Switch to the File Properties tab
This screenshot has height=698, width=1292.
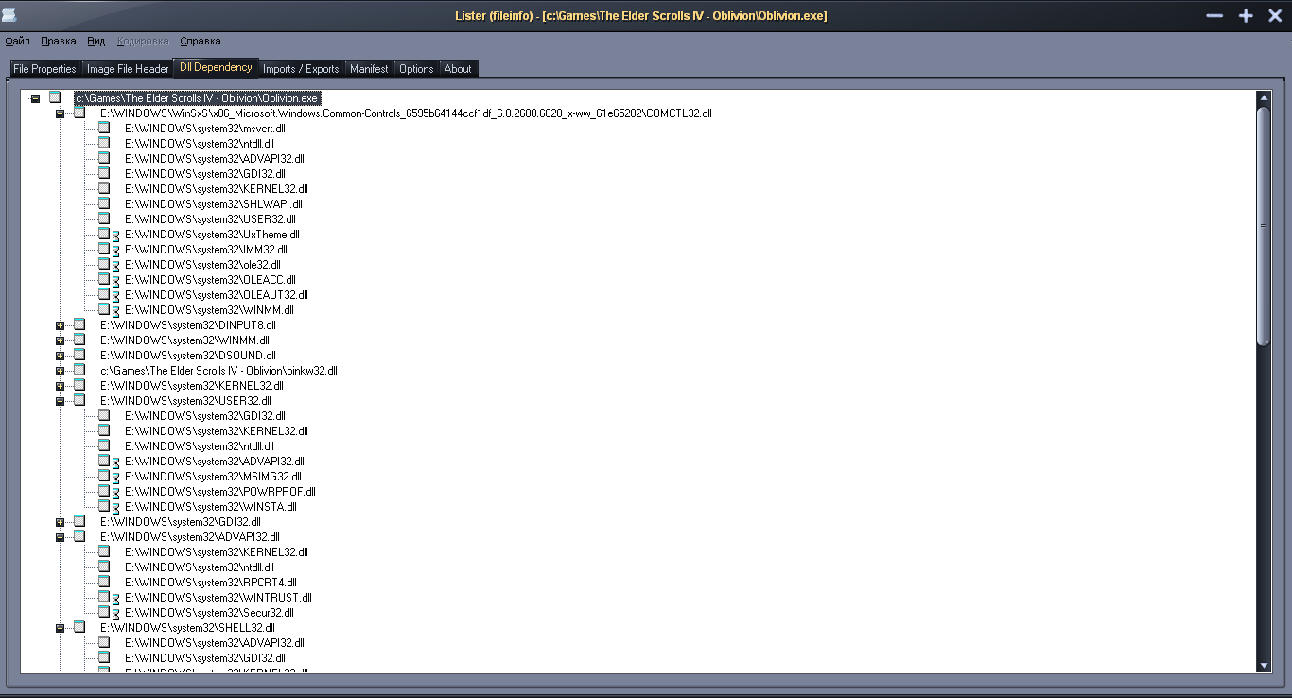coord(44,69)
